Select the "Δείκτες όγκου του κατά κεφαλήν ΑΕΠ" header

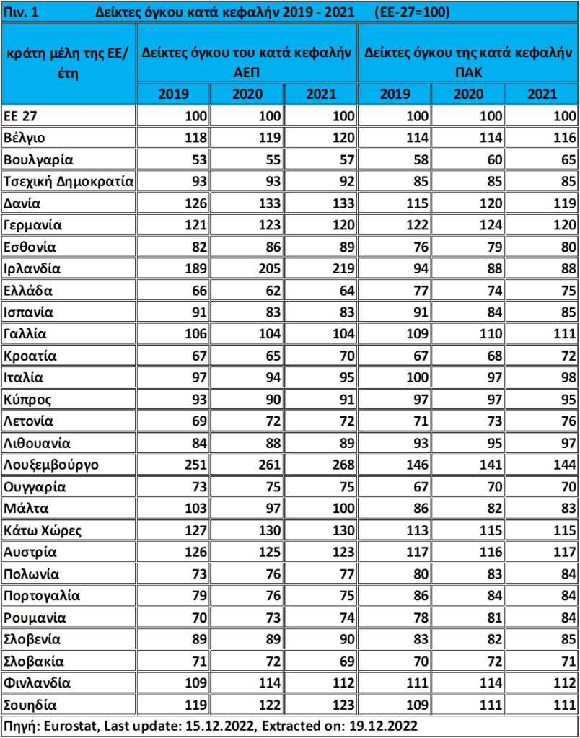247,62
